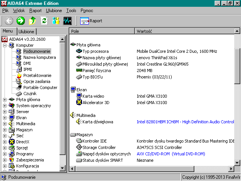Click the Sieć network icon in tree
The height and width of the screenshot is (181, 241).
coord(12,136)
